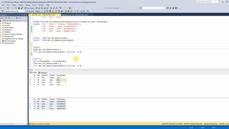Click the Decrease Indent icon

pos(81,11)
